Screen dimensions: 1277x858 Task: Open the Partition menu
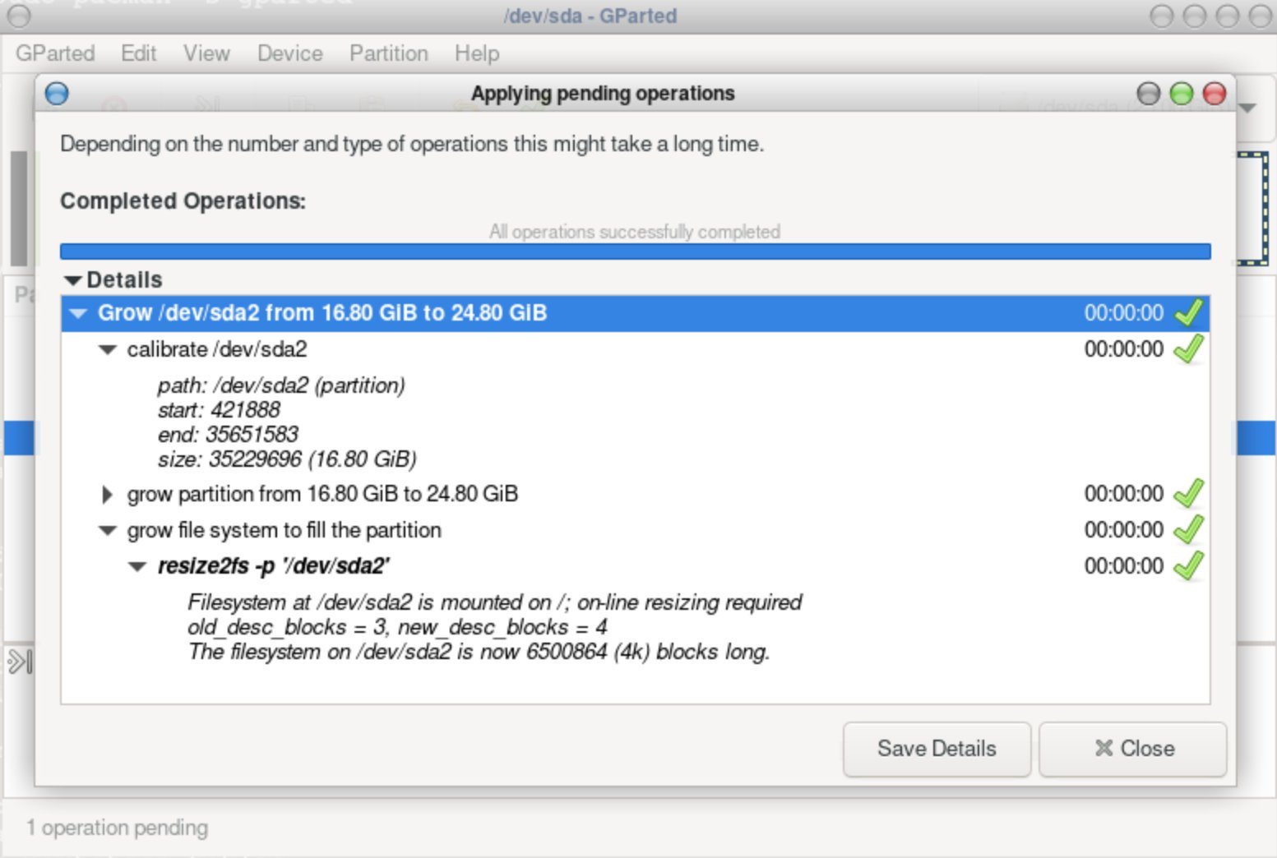pyautogui.click(x=389, y=53)
